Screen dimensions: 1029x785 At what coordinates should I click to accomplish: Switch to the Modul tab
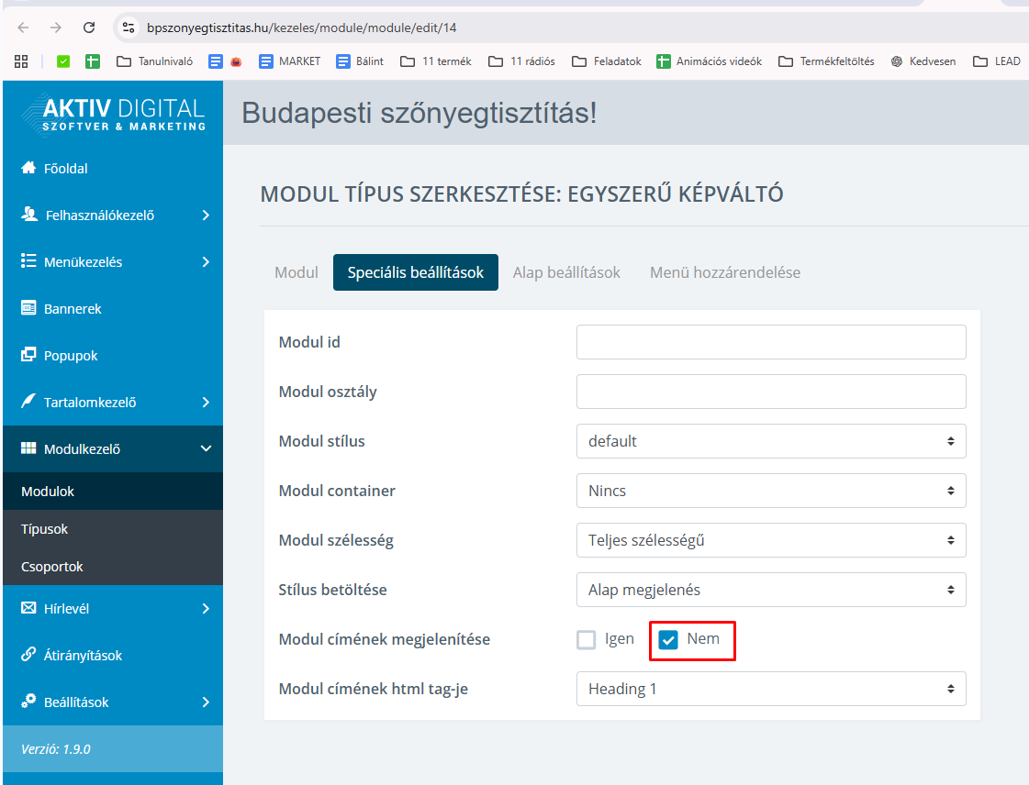pyautogui.click(x=296, y=272)
